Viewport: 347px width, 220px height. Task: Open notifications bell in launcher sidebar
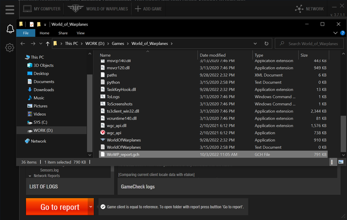tap(10, 29)
